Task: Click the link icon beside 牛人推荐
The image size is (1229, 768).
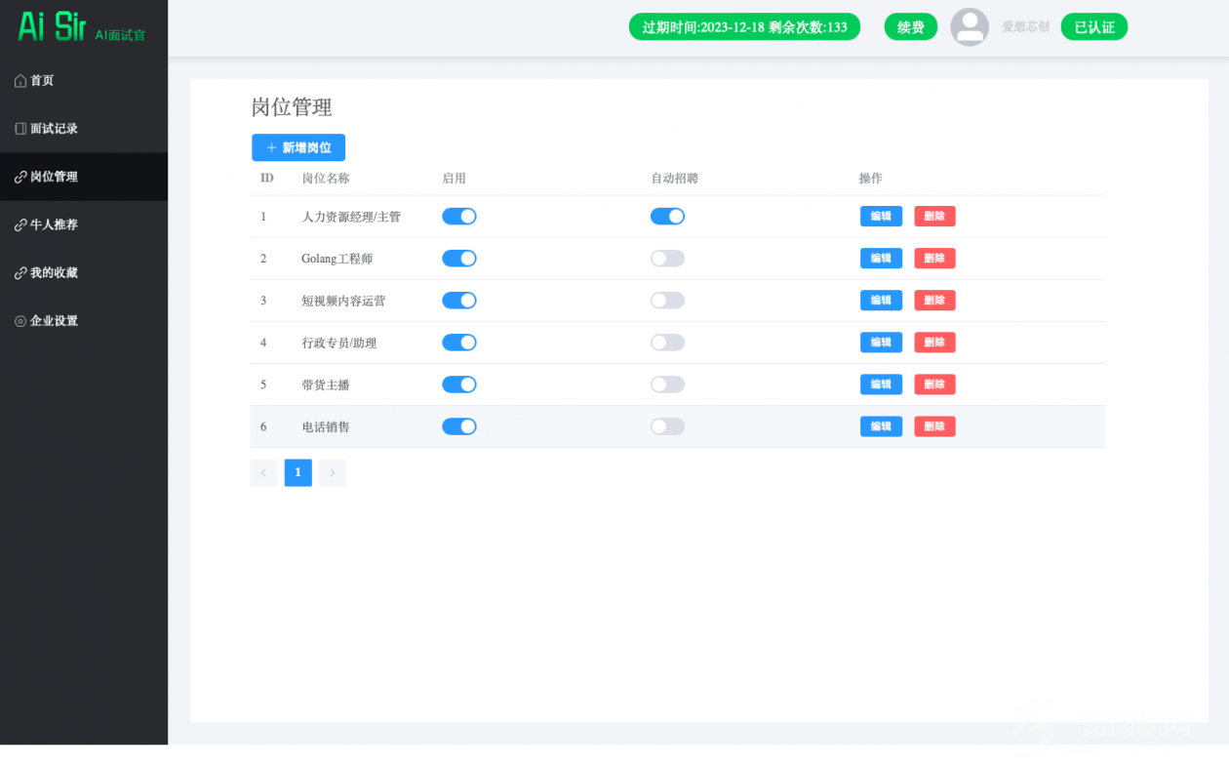Action: [x=20, y=225]
